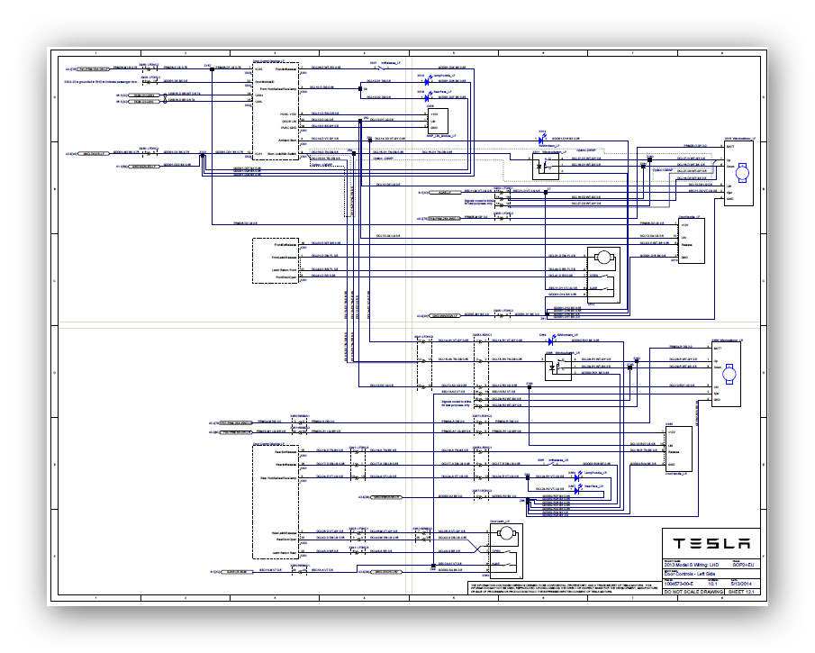Viewport: 815px width, 653px height.
Task: Click the RearFlare_LR LED symbol
Action: tap(577, 490)
